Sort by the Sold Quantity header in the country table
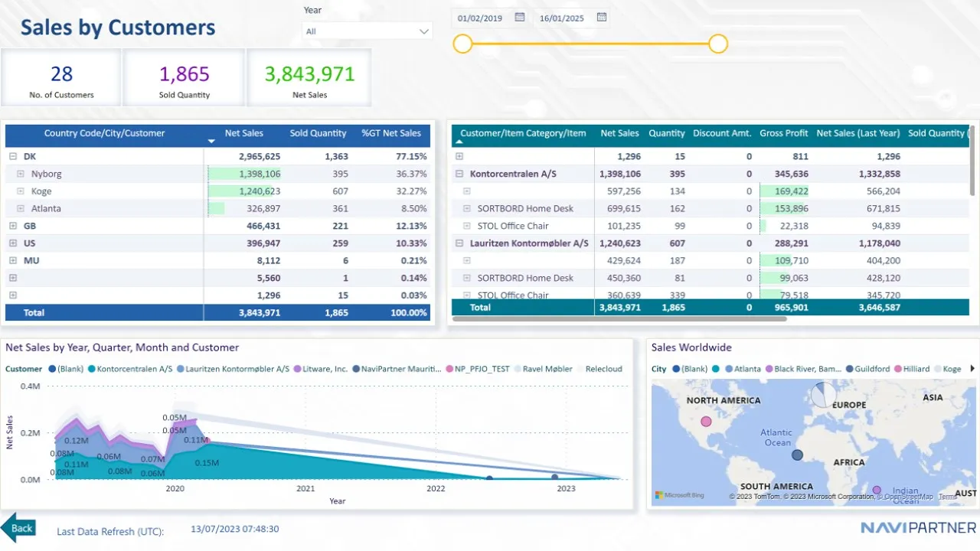The height and width of the screenshot is (551, 980). coord(318,133)
